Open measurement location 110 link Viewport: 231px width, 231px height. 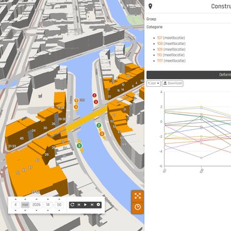point(159,55)
